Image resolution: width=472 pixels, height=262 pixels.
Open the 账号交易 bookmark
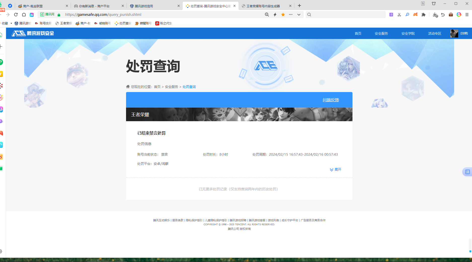(43, 23)
